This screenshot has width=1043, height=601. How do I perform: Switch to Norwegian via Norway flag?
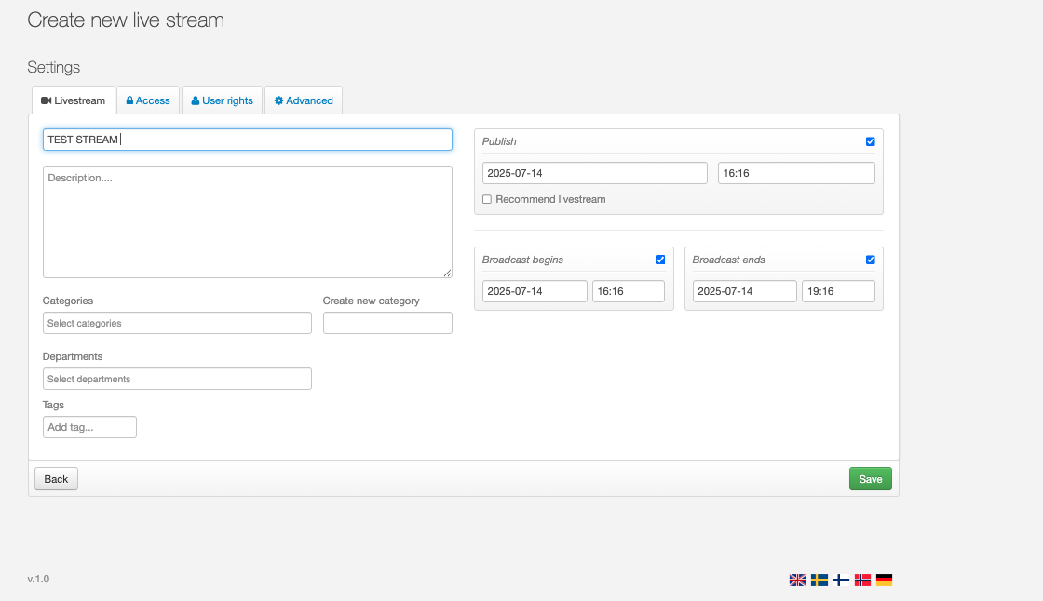click(863, 580)
